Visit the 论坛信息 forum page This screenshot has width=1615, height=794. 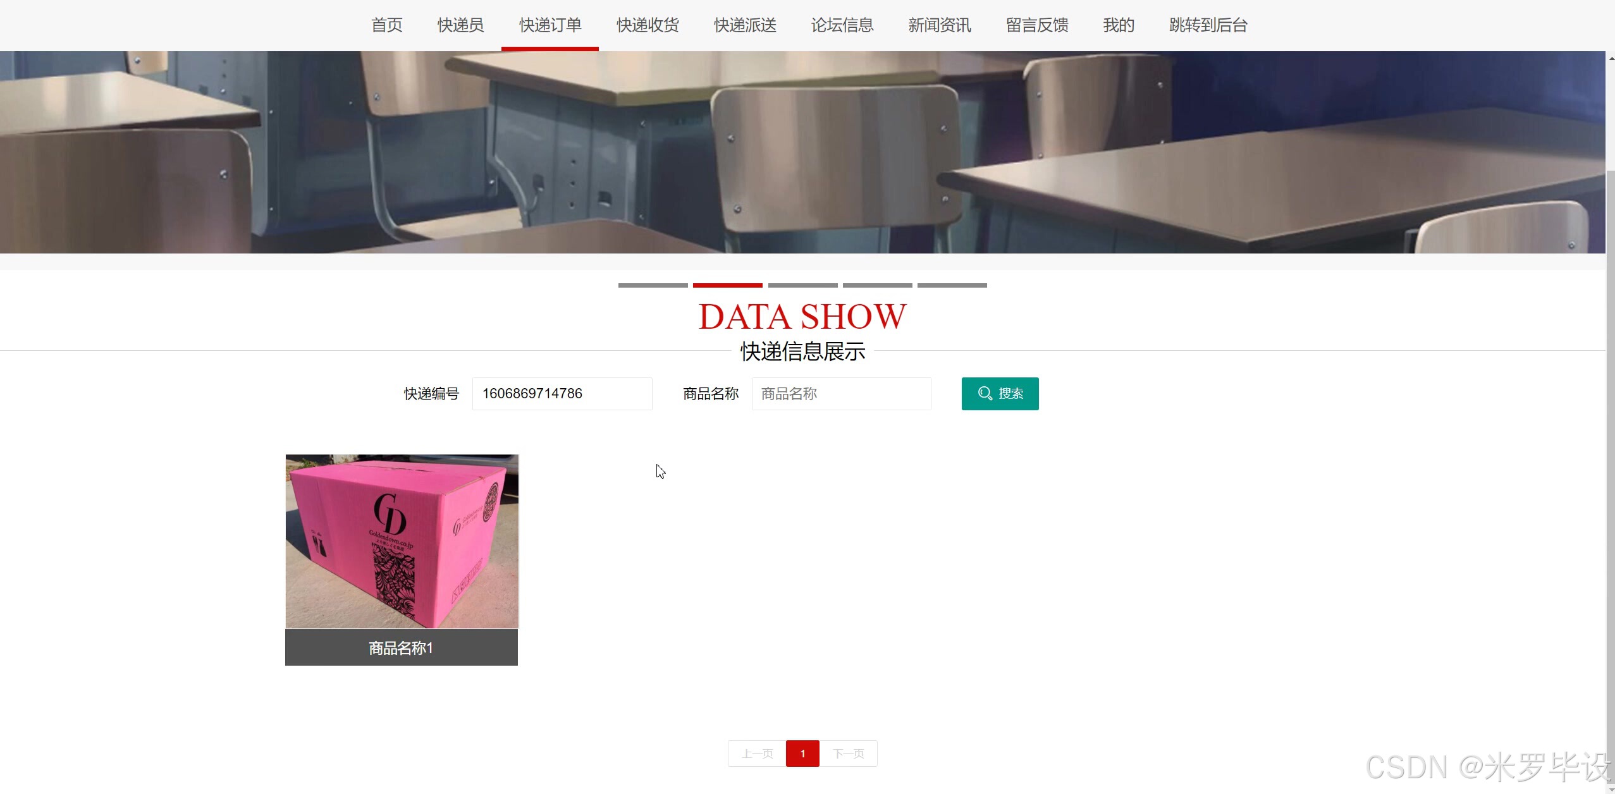842,25
